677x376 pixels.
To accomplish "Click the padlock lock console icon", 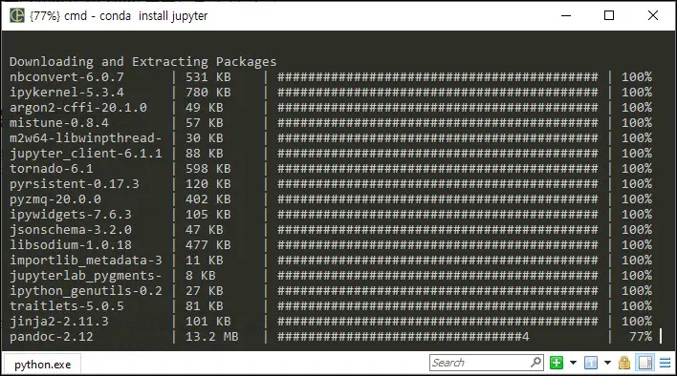I will pyautogui.click(x=623, y=363).
